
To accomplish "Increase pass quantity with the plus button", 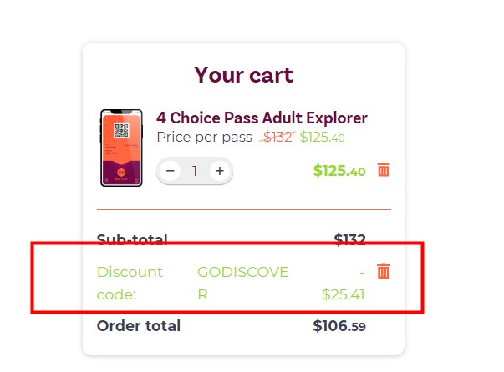I will point(220,171).
